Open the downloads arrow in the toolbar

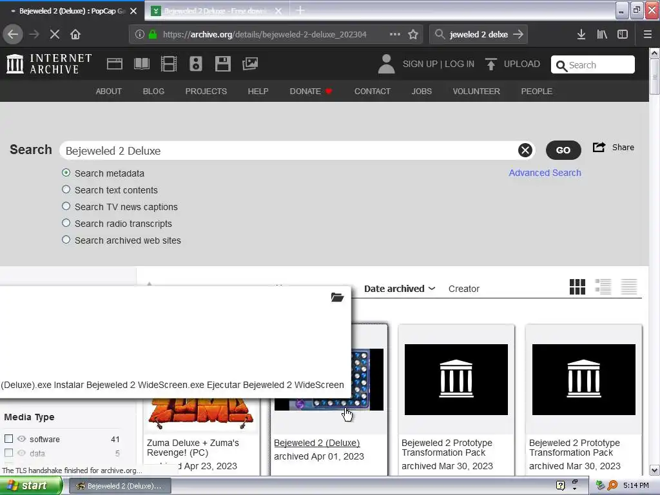point(581,34)
